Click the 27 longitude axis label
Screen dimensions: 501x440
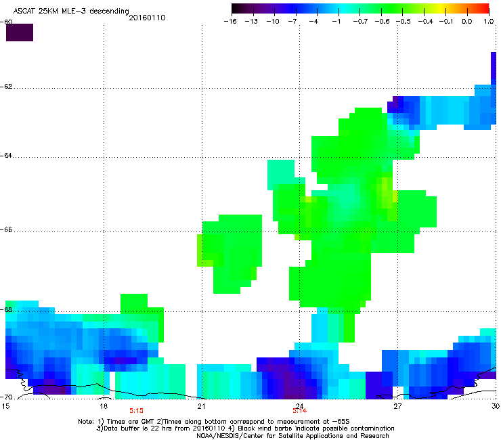click(397, 406)
